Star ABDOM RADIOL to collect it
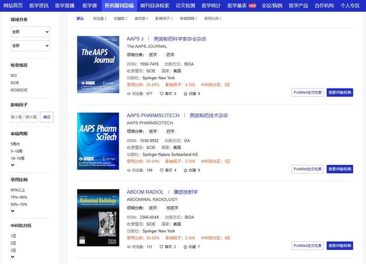The height and width of the screenshot is (264, 366). 186,247
